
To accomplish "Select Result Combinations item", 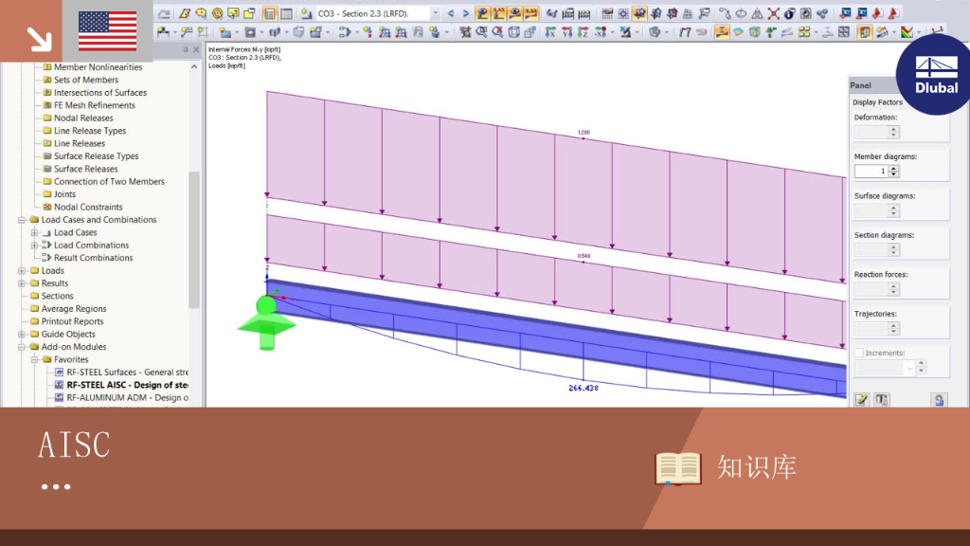I will click(93, 258).
